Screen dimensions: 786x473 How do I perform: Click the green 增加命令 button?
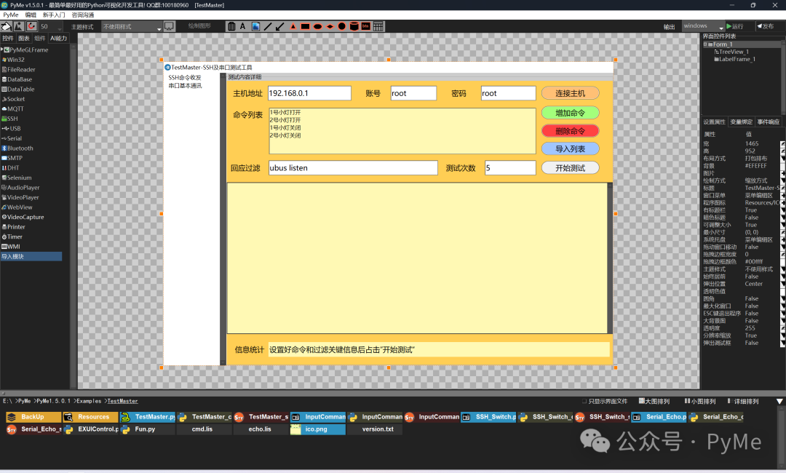pos(570,113)
